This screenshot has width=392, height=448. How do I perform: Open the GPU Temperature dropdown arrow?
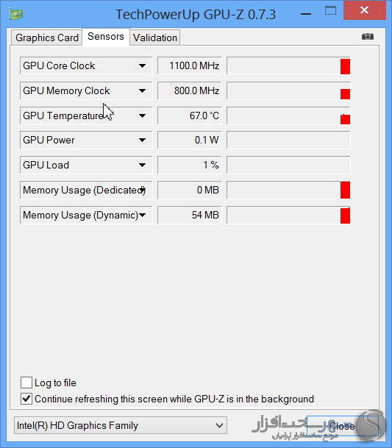(142, 115)
